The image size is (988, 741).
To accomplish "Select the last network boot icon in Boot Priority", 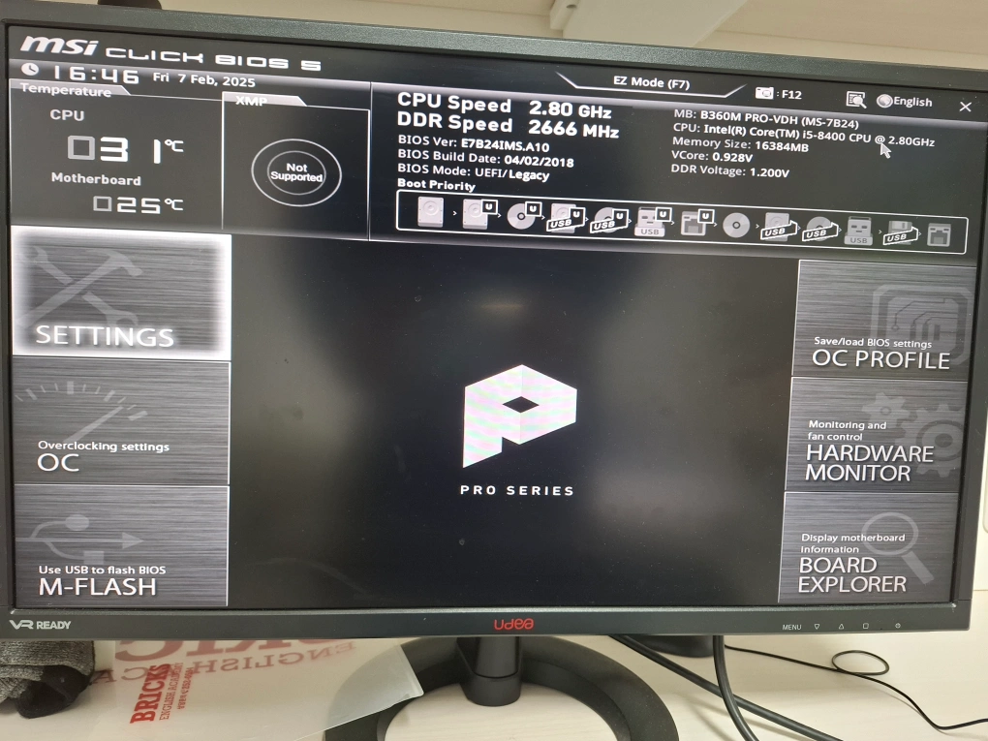I will coord(939,234).
